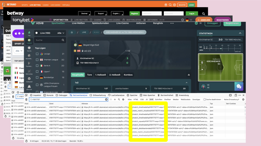The height and width of the screenshot is (146, 261).
Task: Expand breadcrumb ellipsis in Vave
Action: [96, 32]
